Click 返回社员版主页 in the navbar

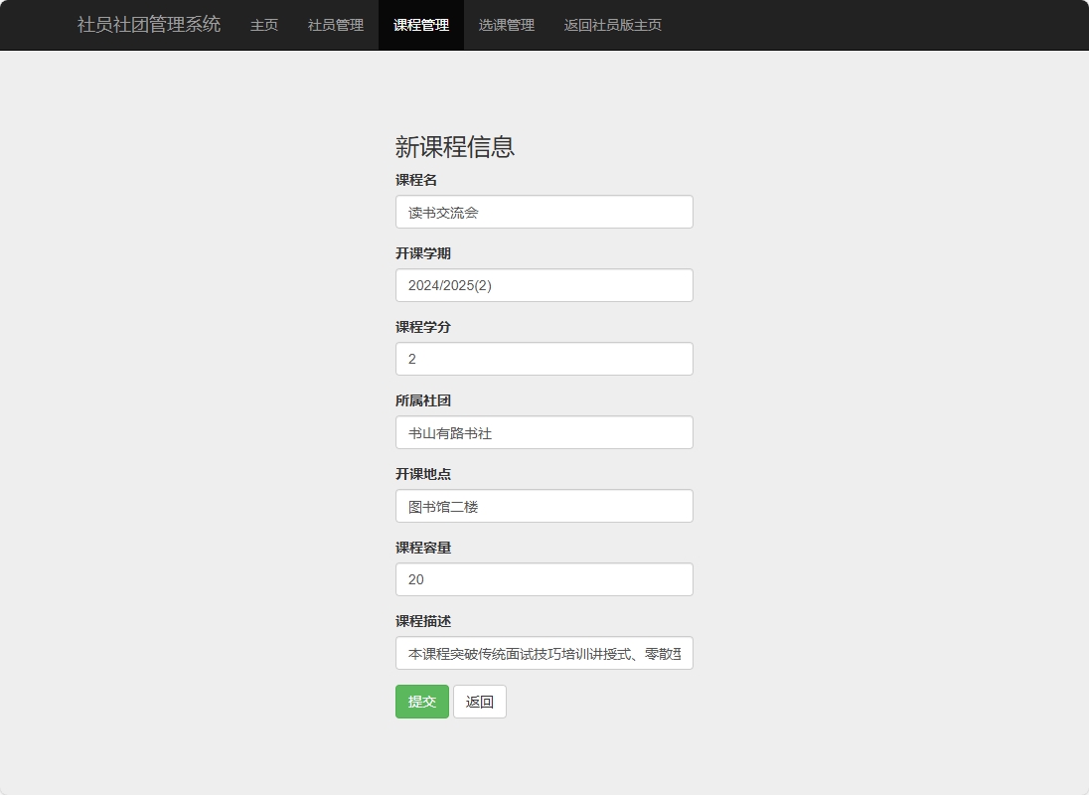[x=613, y=25]
